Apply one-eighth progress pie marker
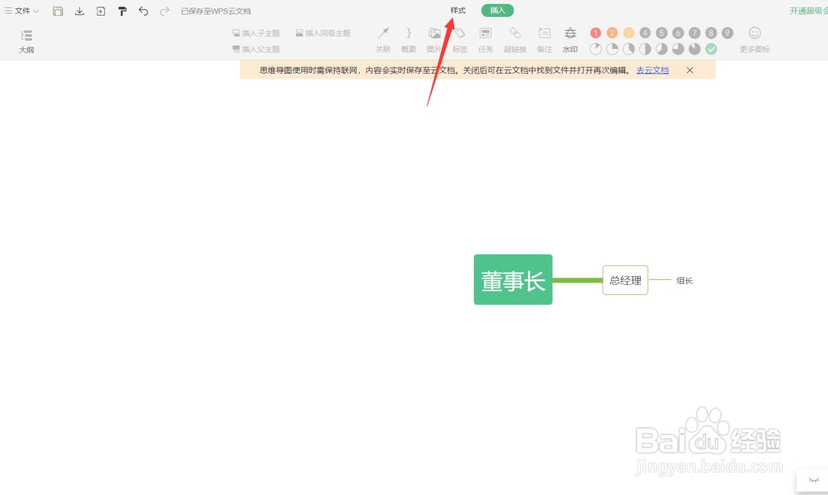Screen dimensions: 828x495 pos(596,49)
